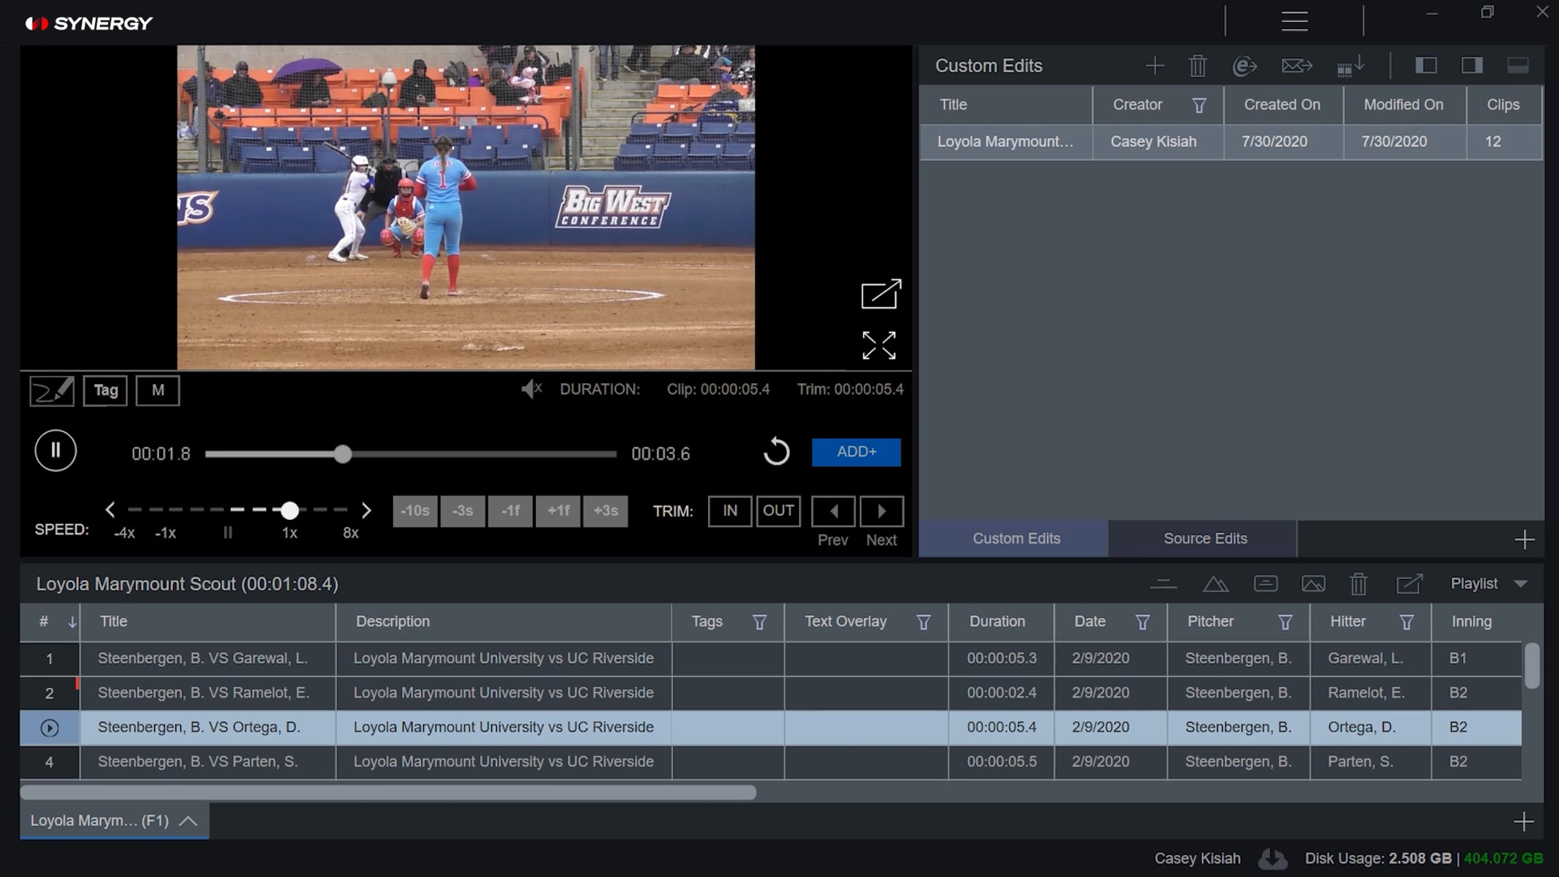Toggle the M marker button
Viewport: 1559px width, 877px height.
[x=158, y=390]
